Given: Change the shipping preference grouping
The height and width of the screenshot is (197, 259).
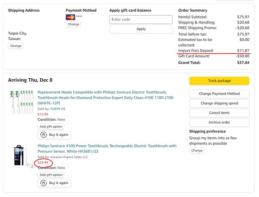Looking at the screenshot, I should pos(197,151).
